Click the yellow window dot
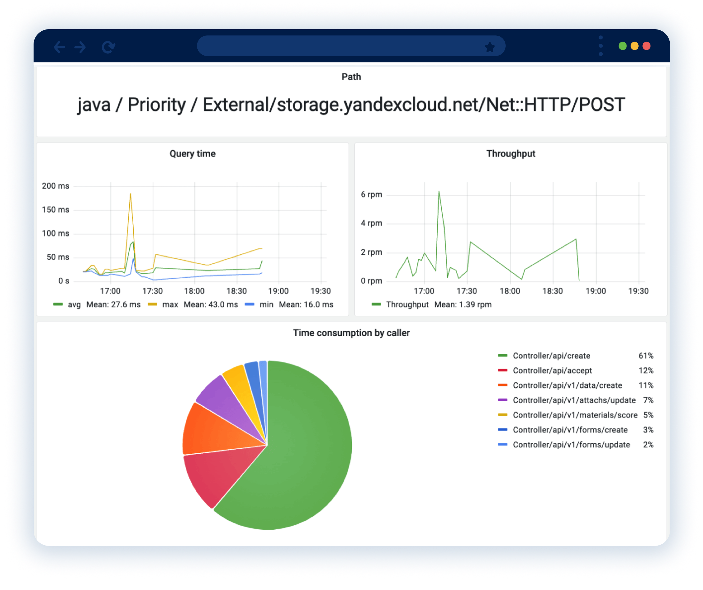Image resolution: width=703 pixels, height=590 pixels. tap(634, 46)
